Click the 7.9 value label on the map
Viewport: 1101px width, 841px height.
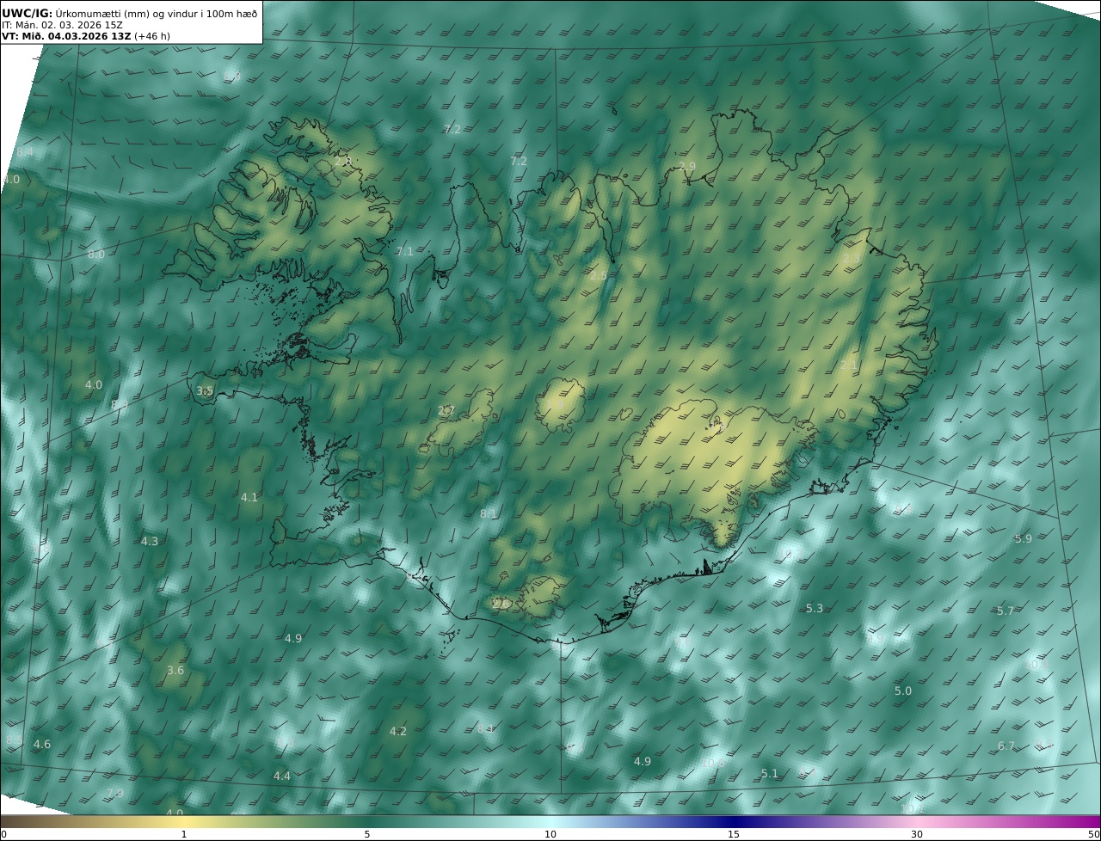[x=115, y=794]
